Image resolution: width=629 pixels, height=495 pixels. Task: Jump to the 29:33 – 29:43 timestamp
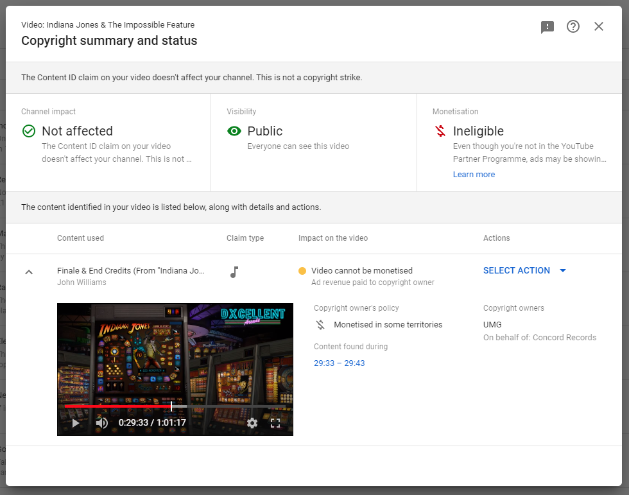(339, 363)
